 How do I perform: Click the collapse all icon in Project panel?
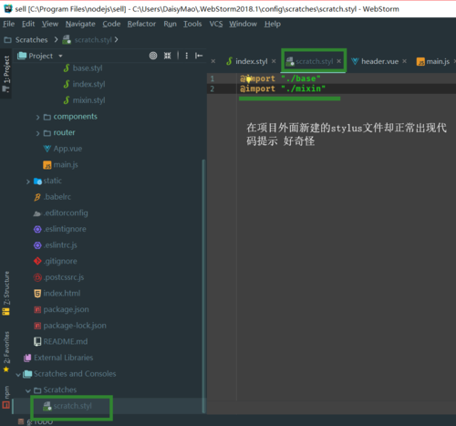coord(168,56)
